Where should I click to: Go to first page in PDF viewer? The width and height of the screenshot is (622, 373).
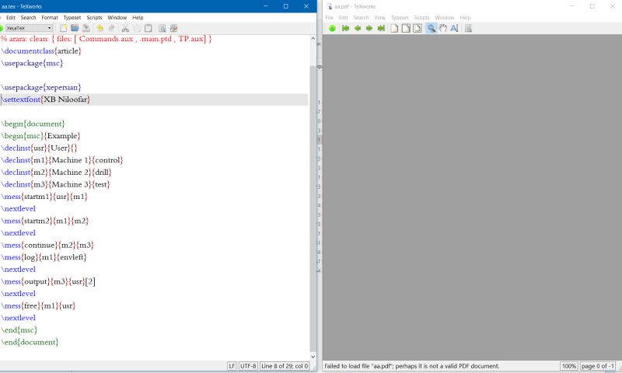coord(345,28)
